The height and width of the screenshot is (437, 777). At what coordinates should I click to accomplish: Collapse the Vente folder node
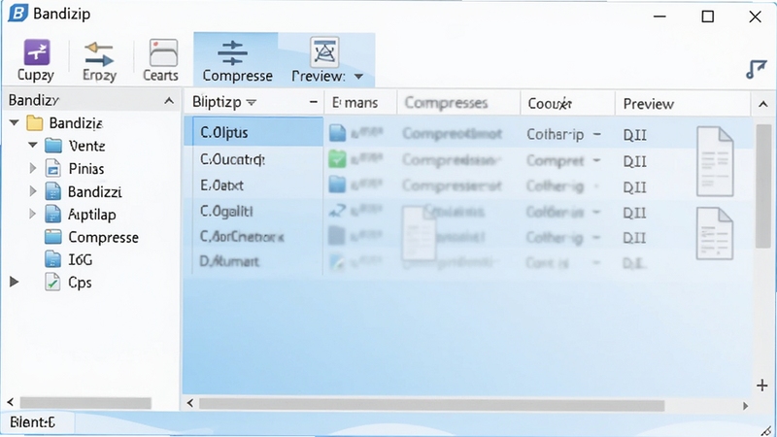click(x=33, y=145)
